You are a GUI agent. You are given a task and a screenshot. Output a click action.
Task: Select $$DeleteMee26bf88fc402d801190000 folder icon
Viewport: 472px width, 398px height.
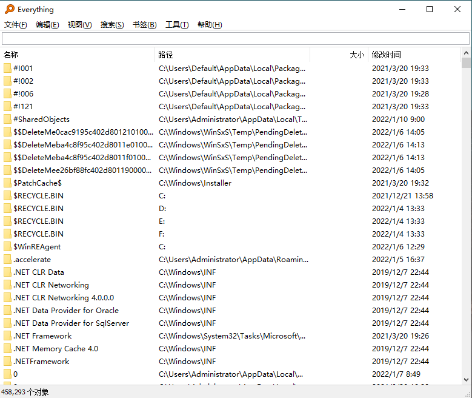click(x=7, y=170)
